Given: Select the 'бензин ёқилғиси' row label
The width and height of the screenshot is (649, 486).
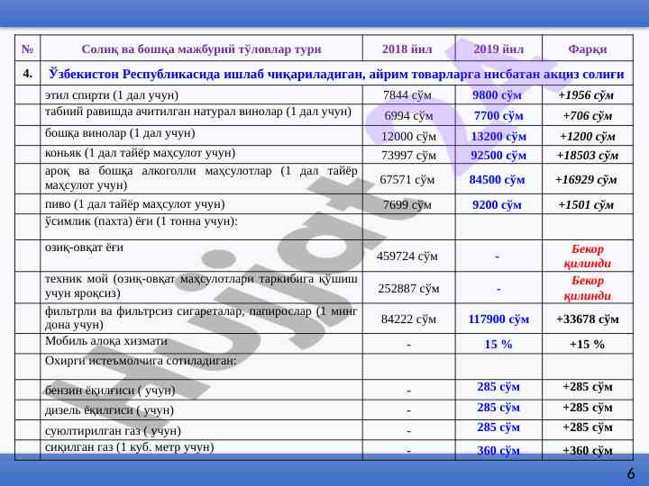Looking at the screenshot, I should point(110,391).
